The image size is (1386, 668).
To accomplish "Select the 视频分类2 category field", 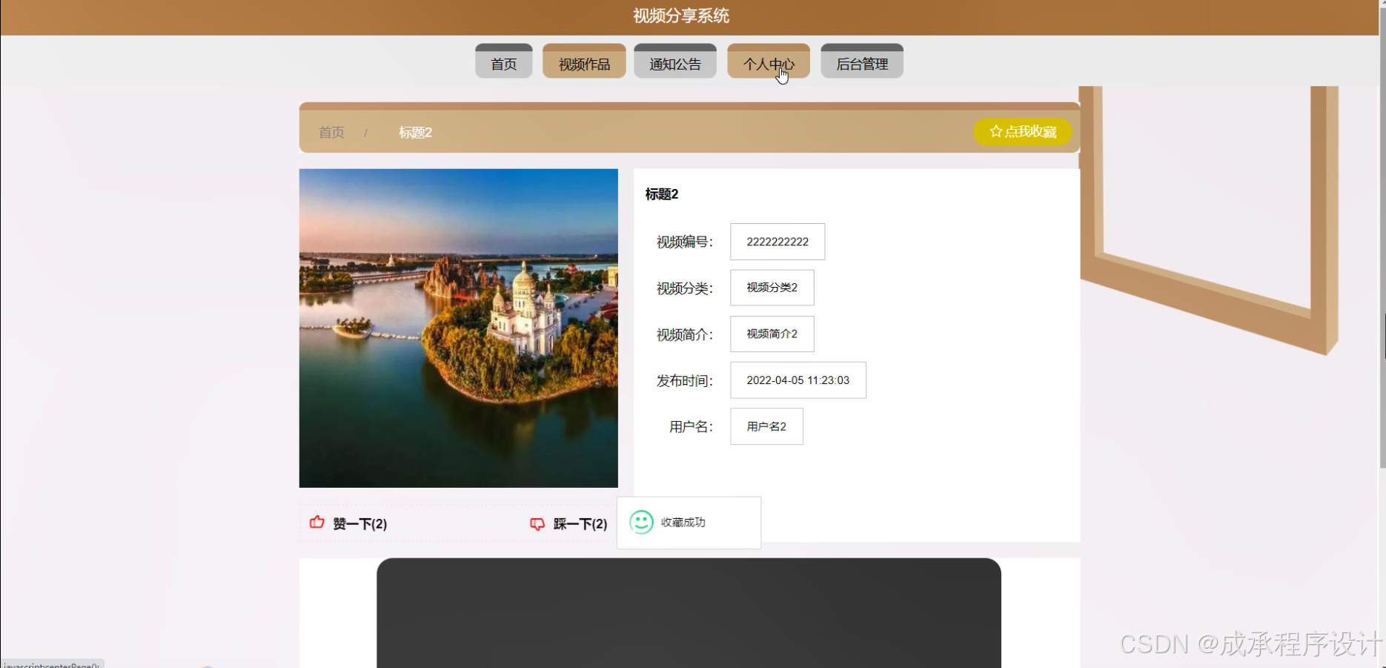I will coord(772,287).
